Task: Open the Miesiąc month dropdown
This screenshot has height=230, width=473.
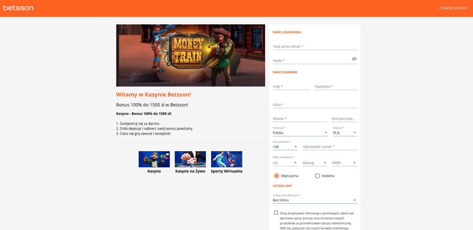Action: 315,163
